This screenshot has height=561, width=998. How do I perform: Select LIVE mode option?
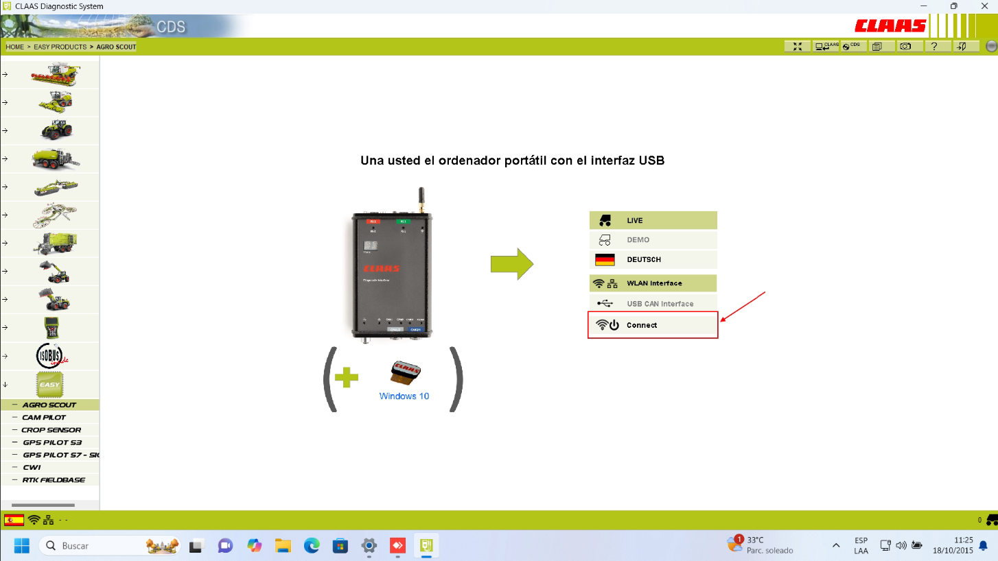653,220
